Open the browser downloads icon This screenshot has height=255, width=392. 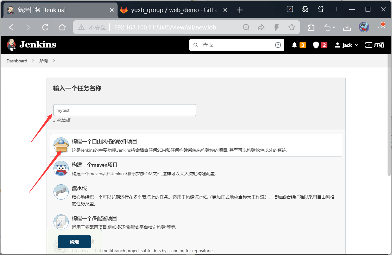click(347, 27)
